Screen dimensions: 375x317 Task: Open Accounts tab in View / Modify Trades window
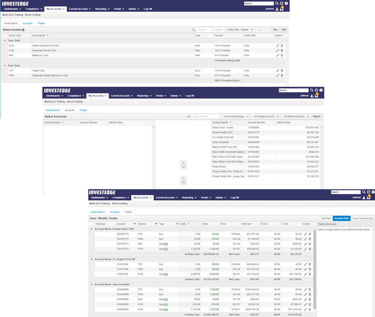114,212
